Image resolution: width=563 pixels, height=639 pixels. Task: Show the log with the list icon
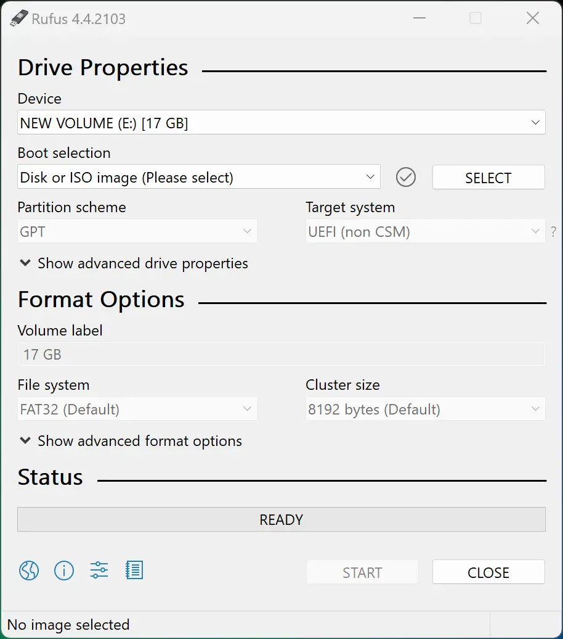134,571
